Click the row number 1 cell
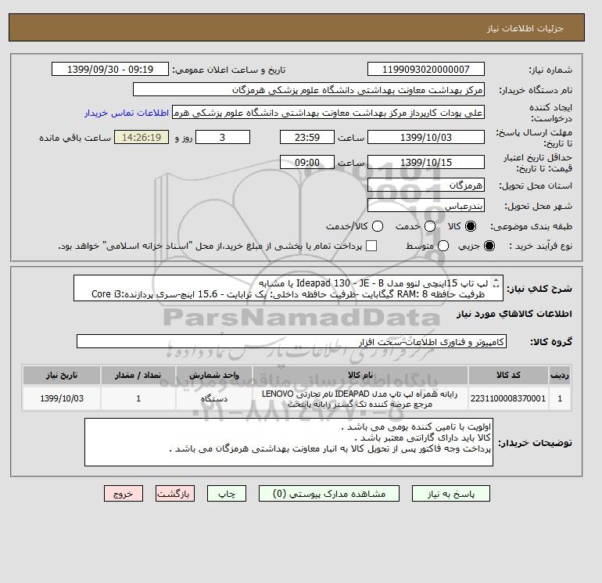This screenshot has height=583, width=602. (560, 398)
